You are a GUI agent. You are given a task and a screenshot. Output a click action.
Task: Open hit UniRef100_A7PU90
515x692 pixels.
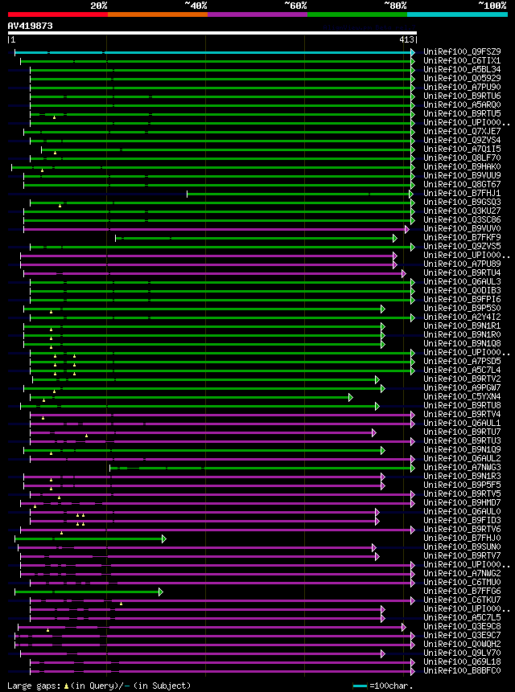tap(462, 88)
